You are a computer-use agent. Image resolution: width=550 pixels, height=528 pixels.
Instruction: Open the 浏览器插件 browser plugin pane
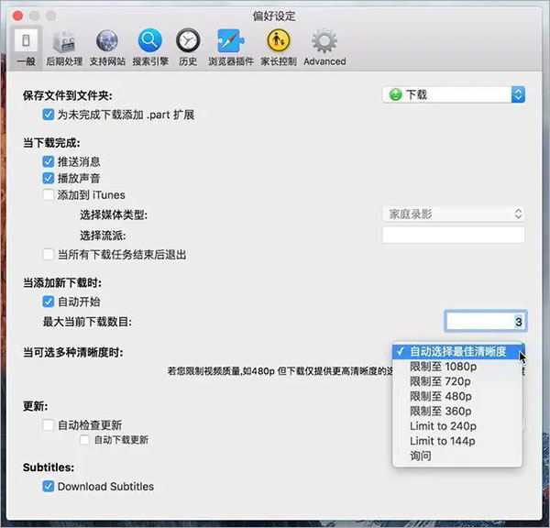229,47
